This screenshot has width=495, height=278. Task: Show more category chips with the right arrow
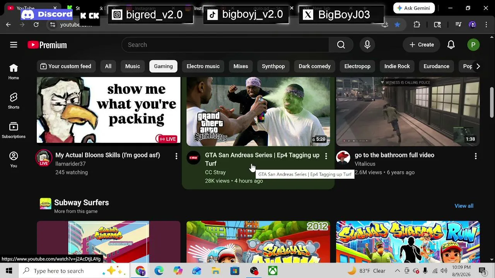point(478,66)
